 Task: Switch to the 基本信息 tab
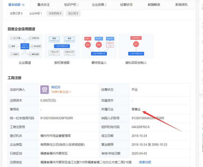pyautogui.click(x=16, y=5)
